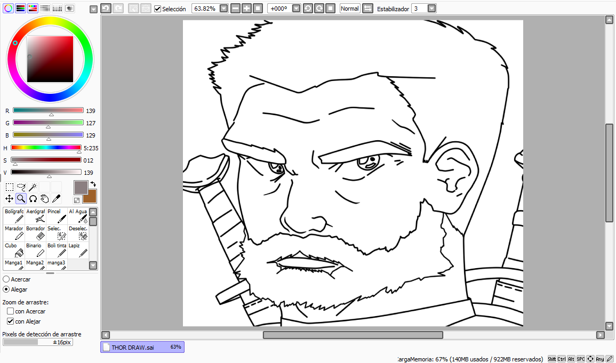Select the hand pan tool
Viewport: 616px width, 363px height.
pos(45,199)
